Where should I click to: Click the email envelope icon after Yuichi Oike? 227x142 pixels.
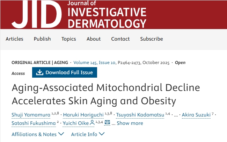107,123
